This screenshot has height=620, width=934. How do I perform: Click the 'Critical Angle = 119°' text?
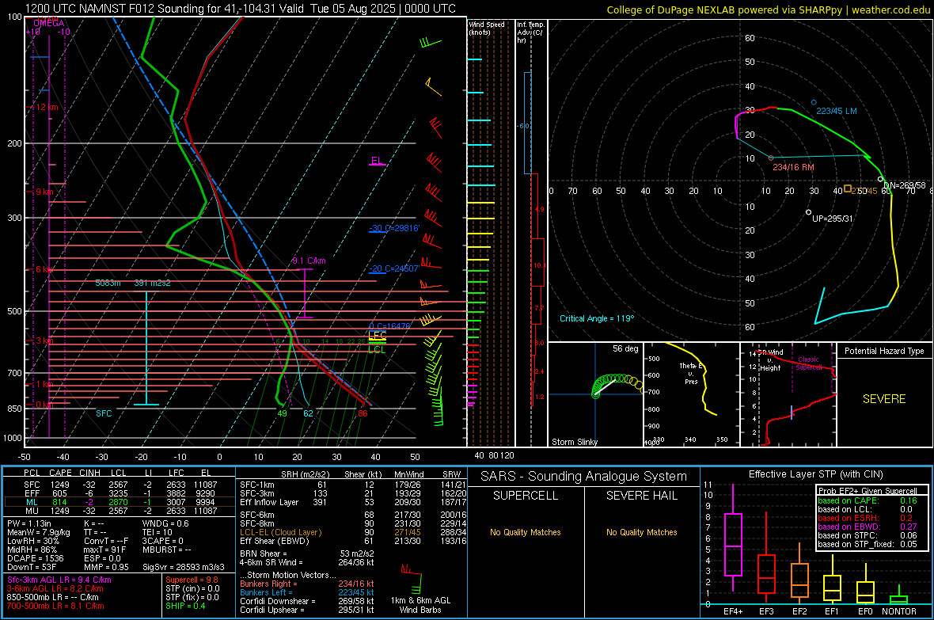[x=597, y=318]
